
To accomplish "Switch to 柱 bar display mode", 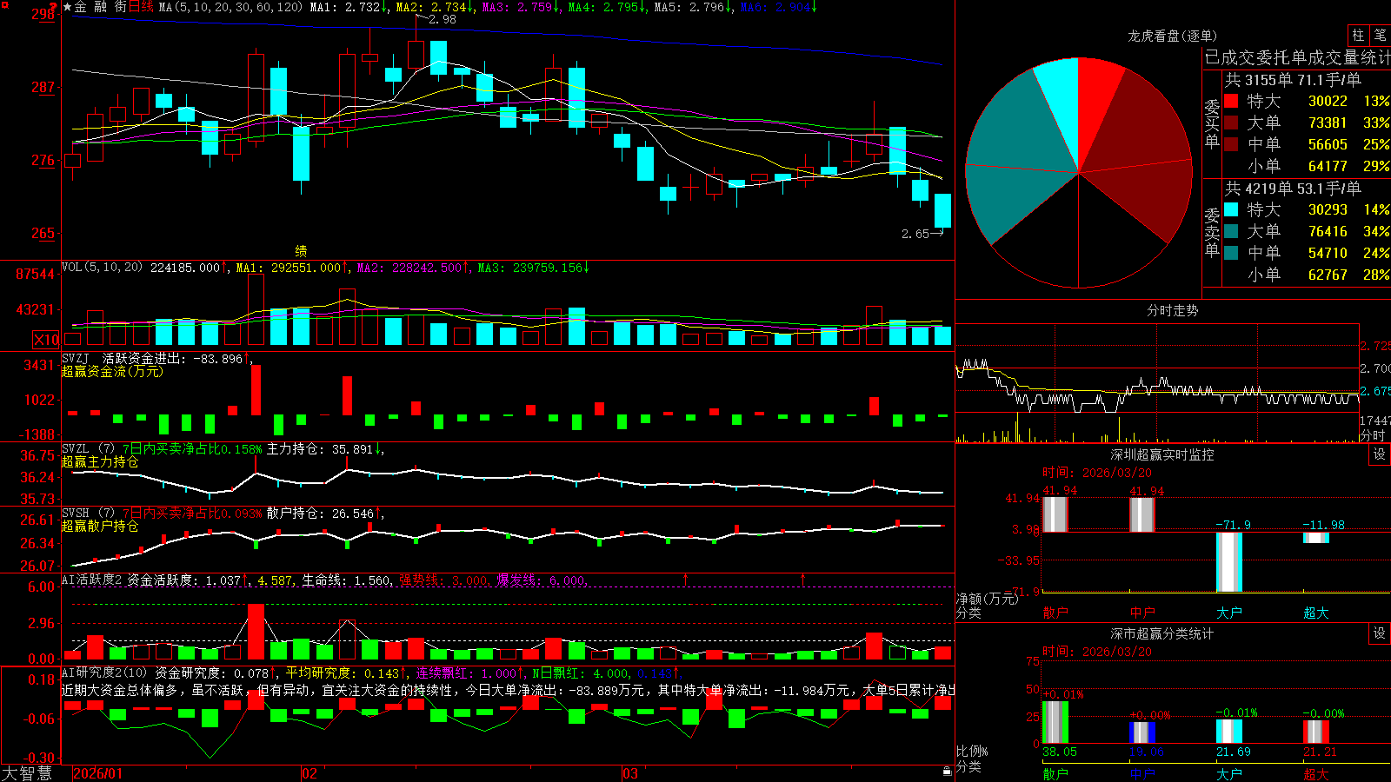I will tap(1358, 35).
